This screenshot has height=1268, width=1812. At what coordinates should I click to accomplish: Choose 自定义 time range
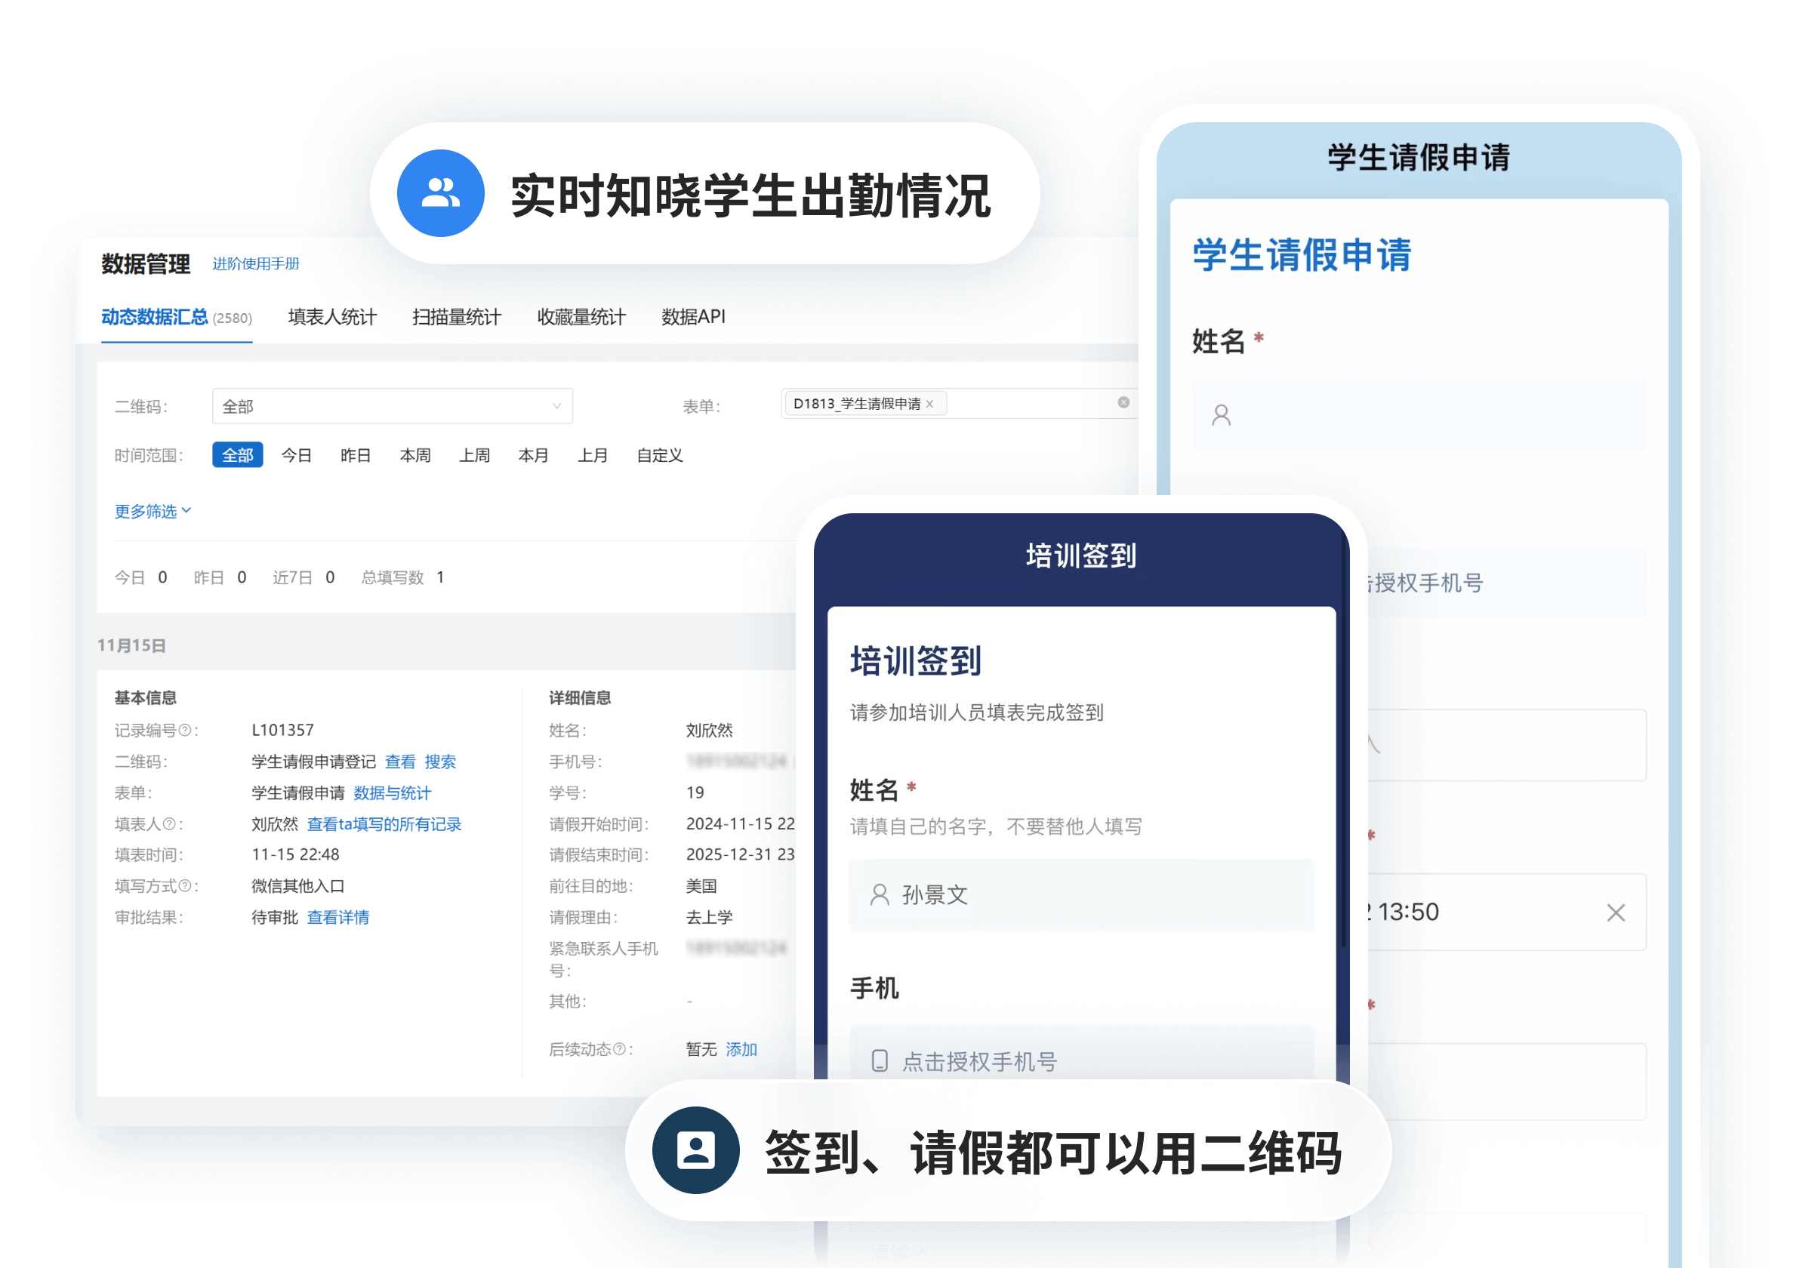pos(660,455)
